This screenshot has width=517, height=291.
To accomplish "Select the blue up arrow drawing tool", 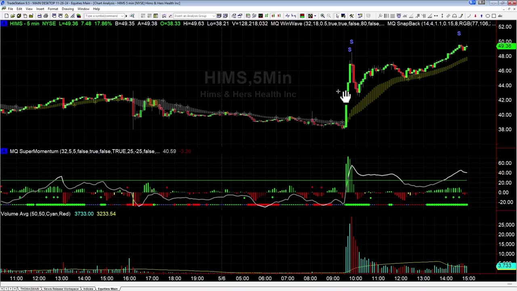I will 481,16.
